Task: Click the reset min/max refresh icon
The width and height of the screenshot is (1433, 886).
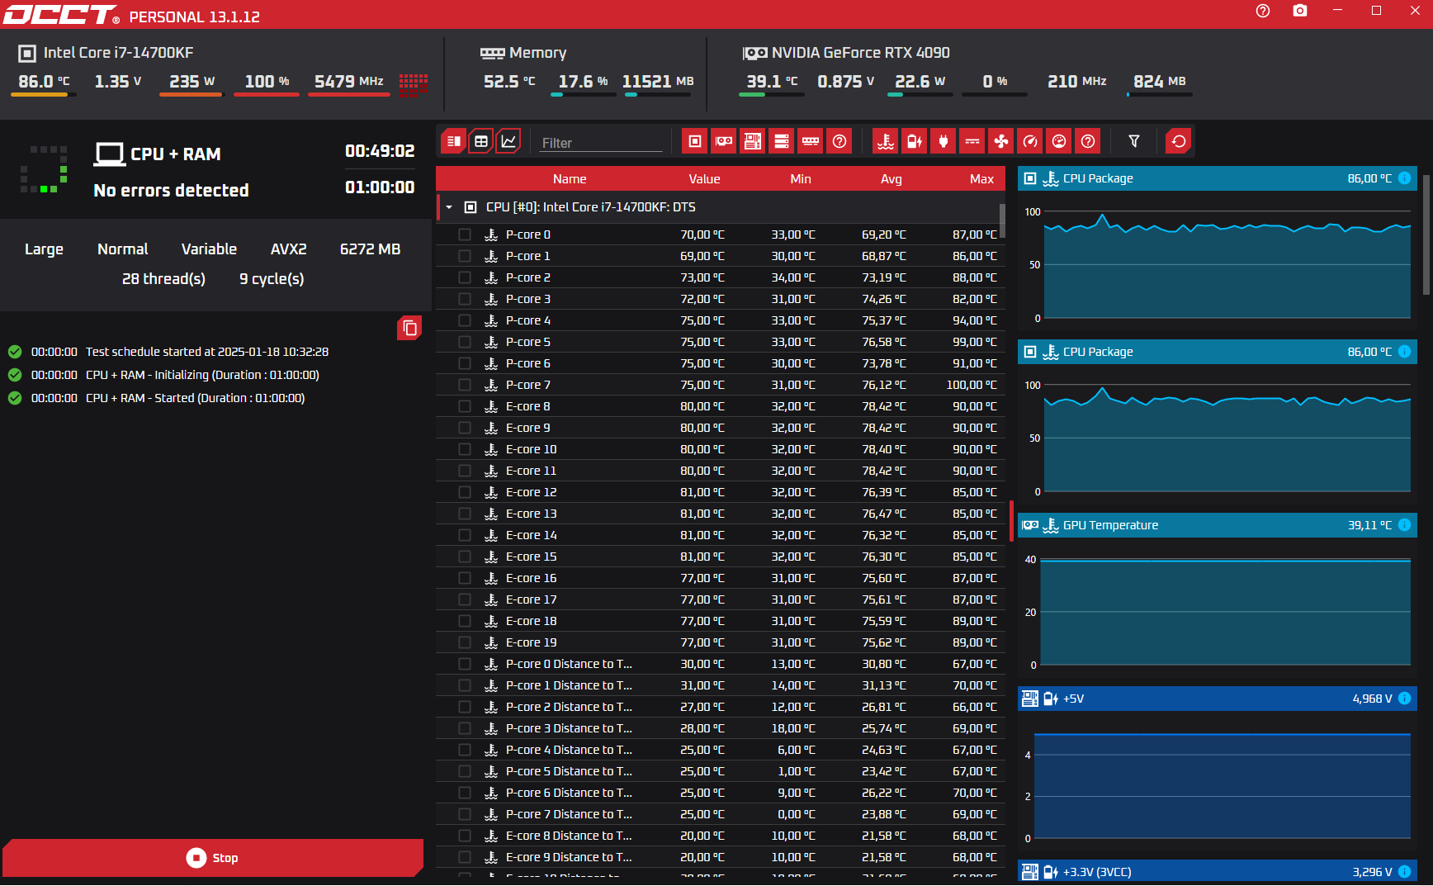Action: pos(1179,141)
